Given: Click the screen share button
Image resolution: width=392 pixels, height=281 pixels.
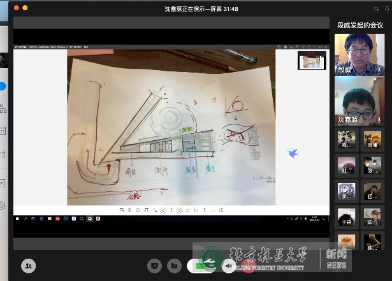Looking at the screenshot, I should [x=154, y=265].
